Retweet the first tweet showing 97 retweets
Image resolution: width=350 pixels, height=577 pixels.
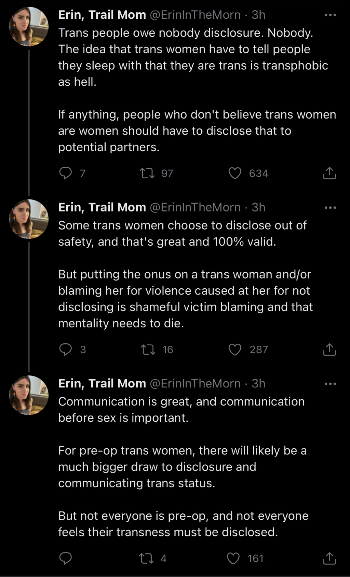[x=147, y=173]
